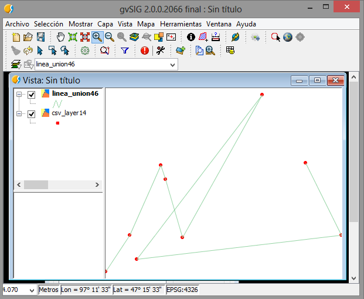Image resolution: width=364 pixels, height=299 pixels.
Task: Open the preferences wrench icon
Action: pyautogui.click(x=160, y=51)
